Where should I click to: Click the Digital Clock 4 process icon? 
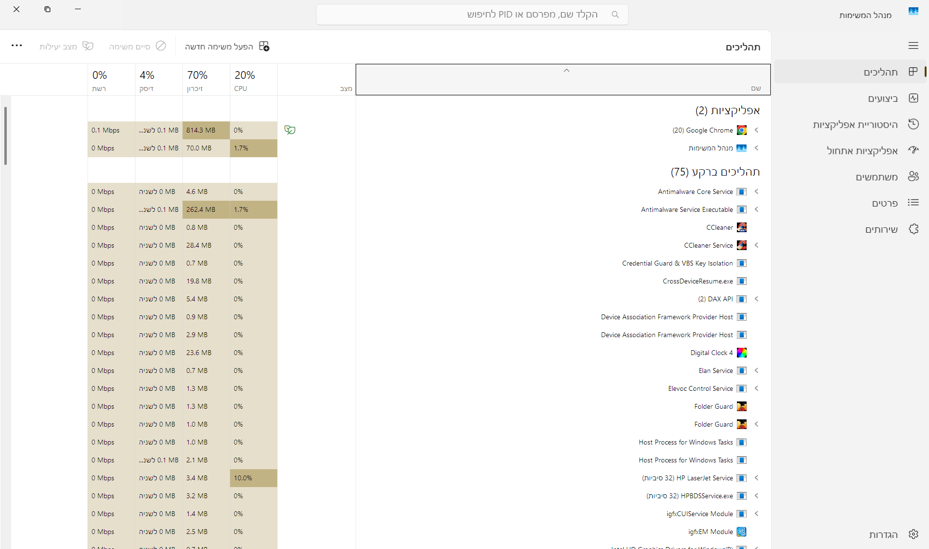(x=741, y=353)
